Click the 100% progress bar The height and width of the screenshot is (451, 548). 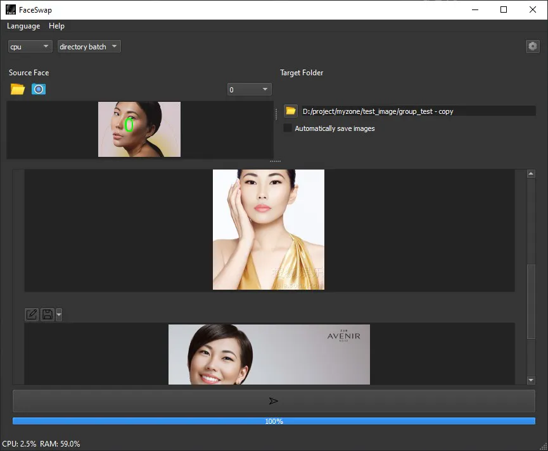(274, 421)
